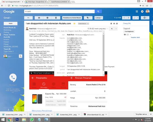Click Tampilkan semua downloads button
The height and width of the screenshot is (122, 153).
141,114
